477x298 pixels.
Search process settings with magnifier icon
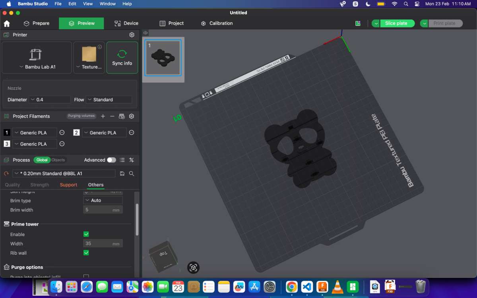coord(132,174)
